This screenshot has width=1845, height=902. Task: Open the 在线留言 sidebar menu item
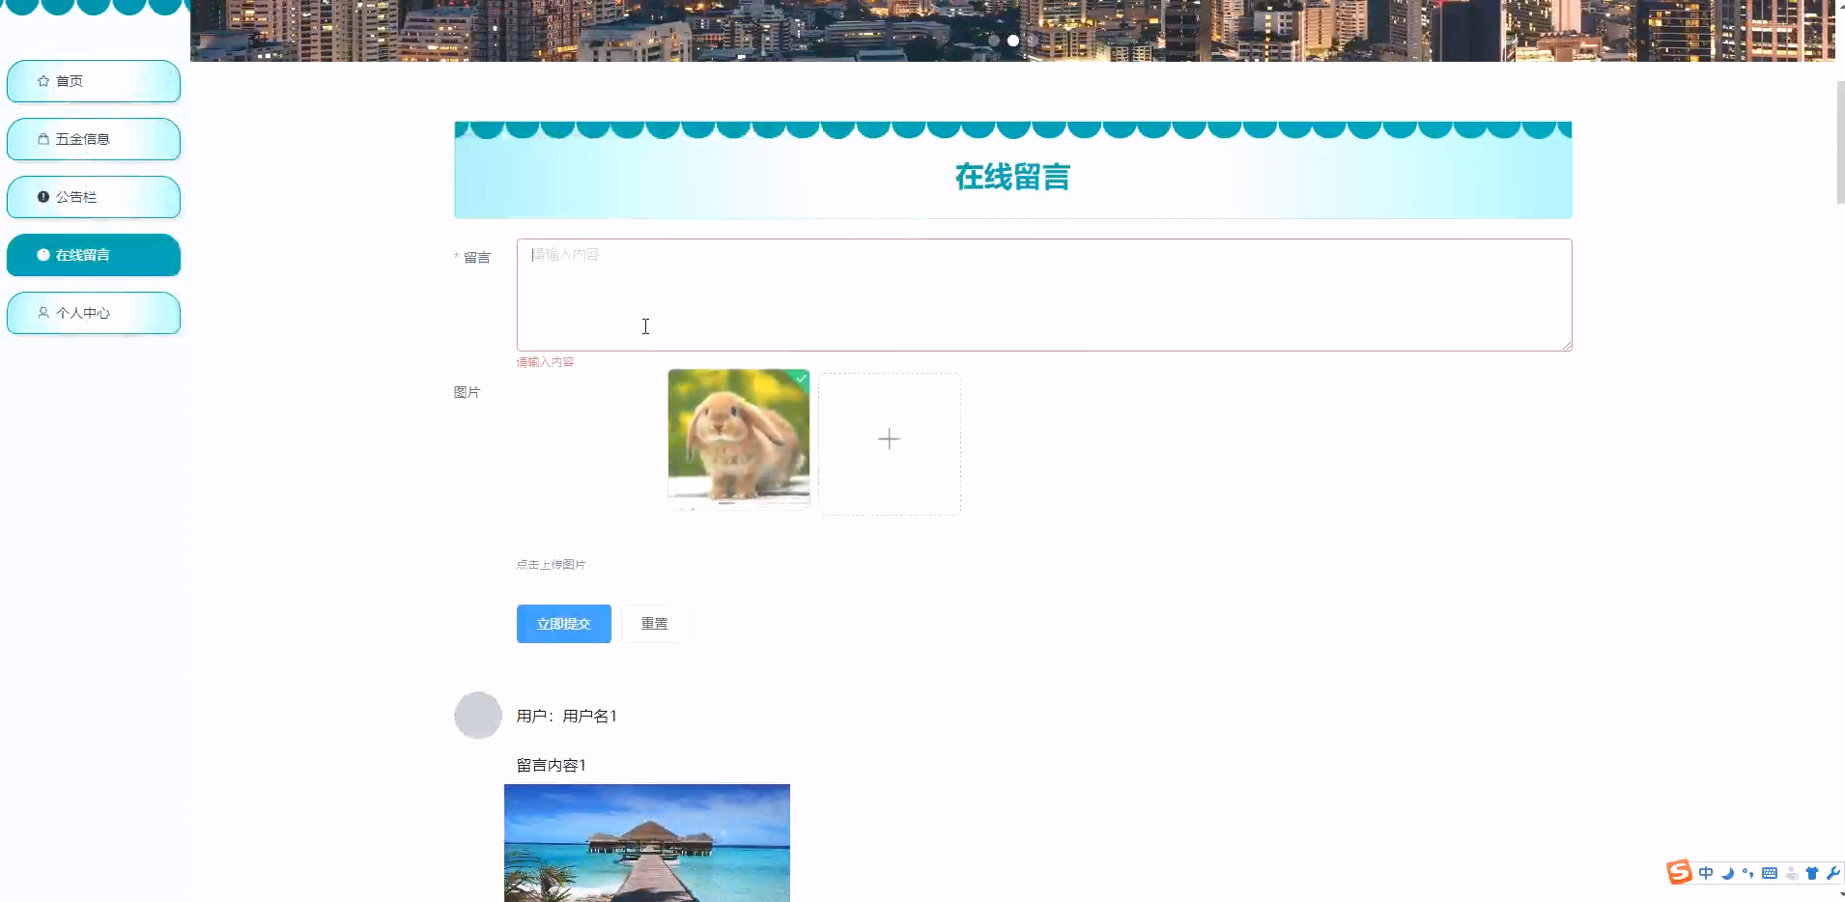point(93,255)
